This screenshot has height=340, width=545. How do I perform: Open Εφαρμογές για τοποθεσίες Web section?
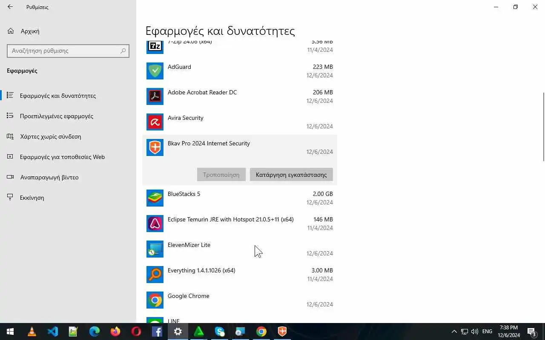click(68, 157)
